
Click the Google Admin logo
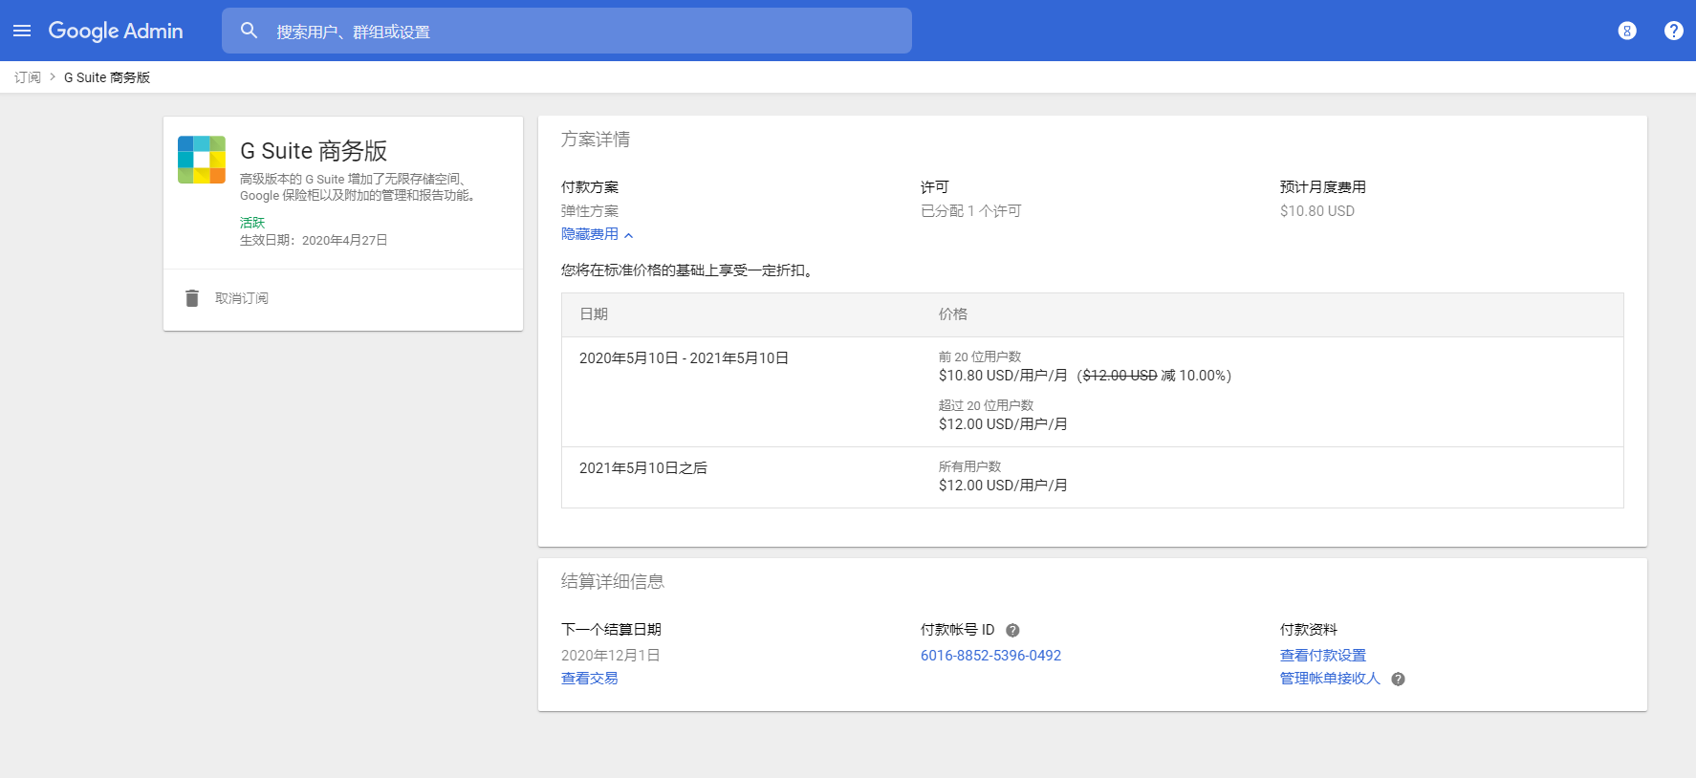[x=116, y=31]
